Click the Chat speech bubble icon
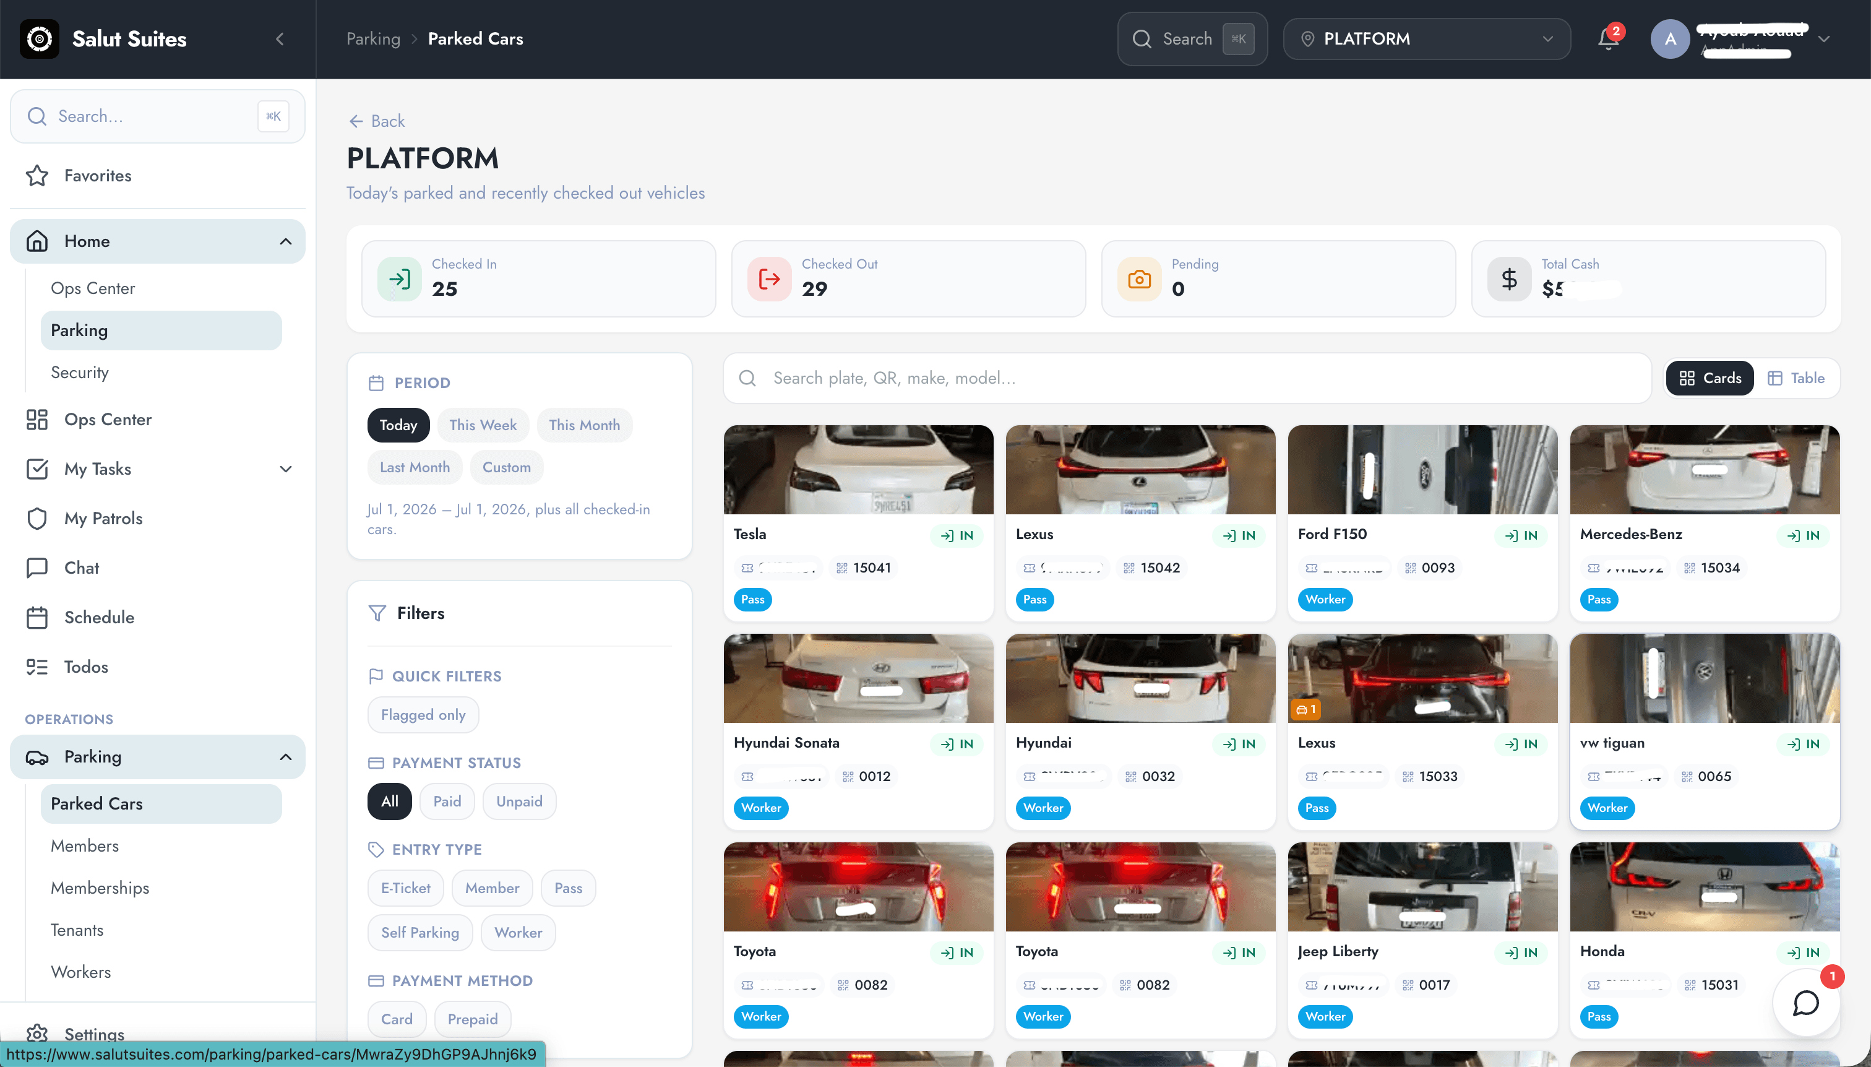1871x1067 pixels. pyautogui.click(x=37, y=568)
